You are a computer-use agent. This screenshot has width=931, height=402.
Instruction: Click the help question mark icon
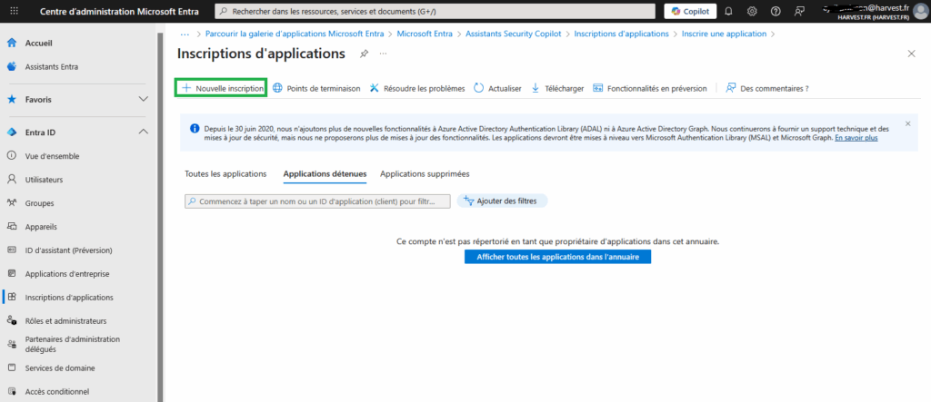(776, 12)
